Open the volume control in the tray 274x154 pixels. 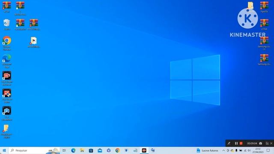[249, 150]
